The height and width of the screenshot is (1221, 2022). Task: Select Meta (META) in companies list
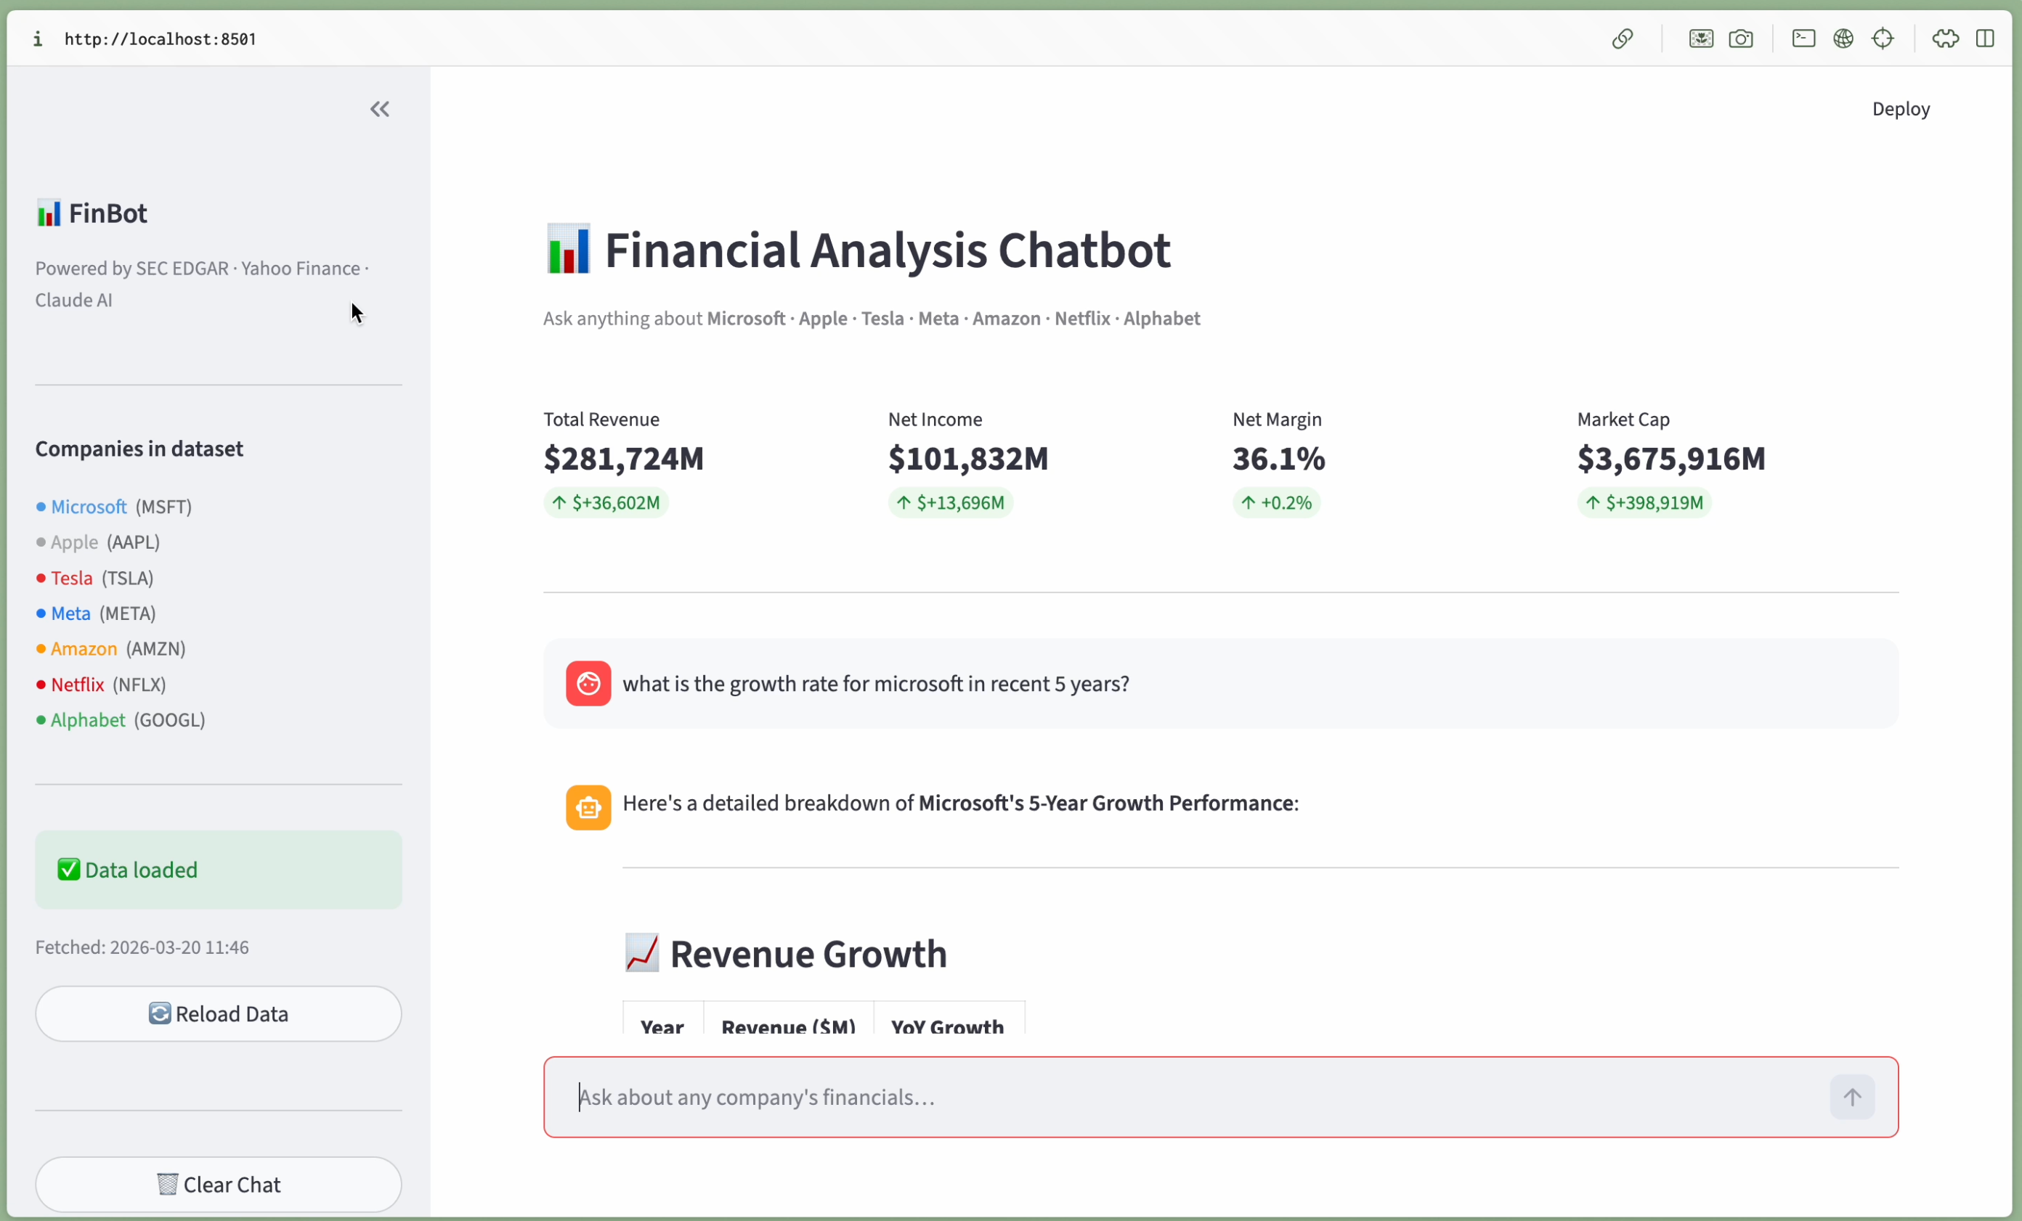pos(96,613)
